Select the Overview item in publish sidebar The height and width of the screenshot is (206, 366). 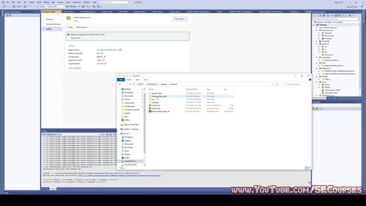point(50,19)
